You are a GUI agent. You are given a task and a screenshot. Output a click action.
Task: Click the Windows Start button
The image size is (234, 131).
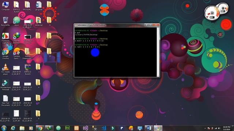(x=4, y=128)
